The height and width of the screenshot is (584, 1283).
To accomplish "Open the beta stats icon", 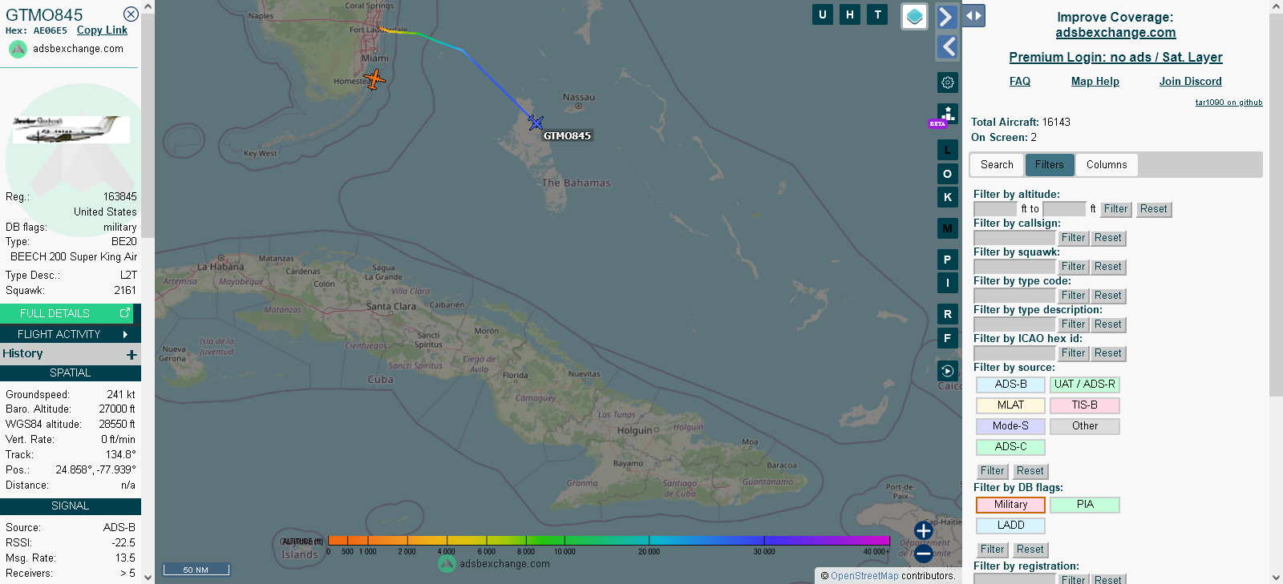I will point(946,115).
